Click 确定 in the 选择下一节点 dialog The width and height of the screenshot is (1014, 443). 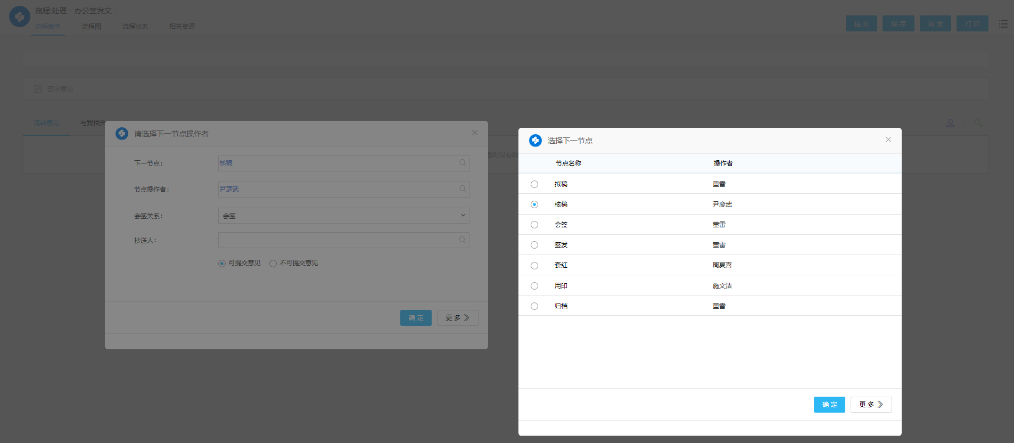point(829,405)
